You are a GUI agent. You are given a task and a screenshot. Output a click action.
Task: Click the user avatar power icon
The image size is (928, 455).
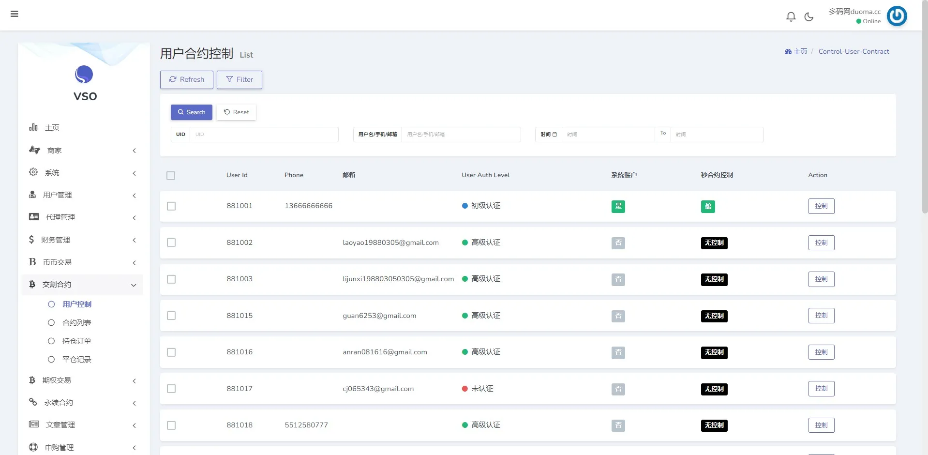897,16
